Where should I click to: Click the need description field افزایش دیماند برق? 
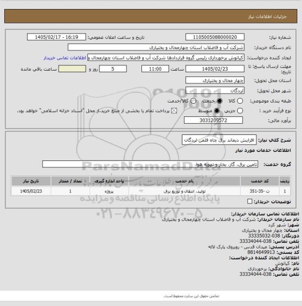tap(219, 140)
